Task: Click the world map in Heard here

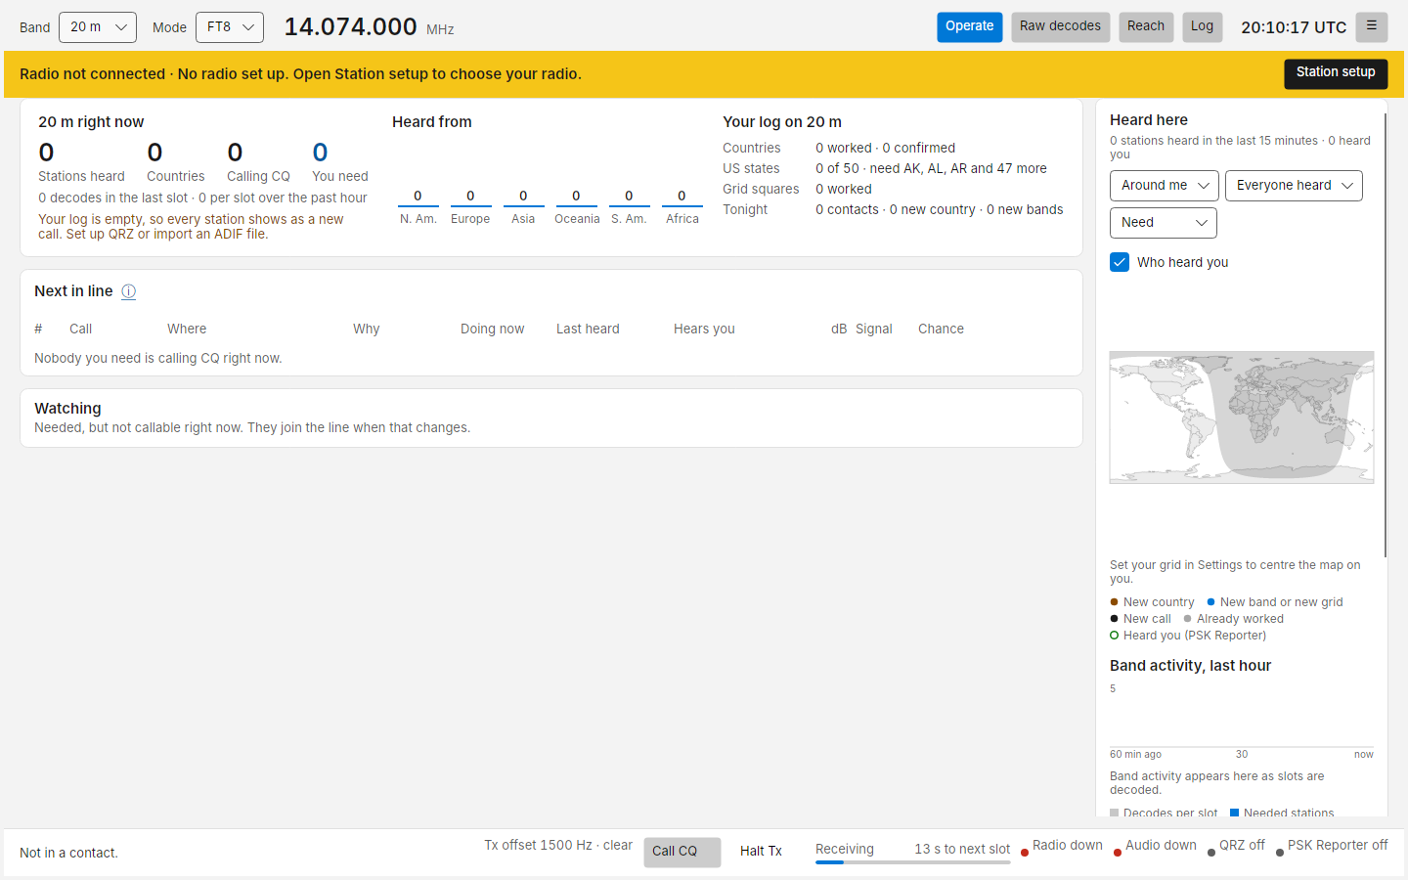Action: tap(1242, 418)
